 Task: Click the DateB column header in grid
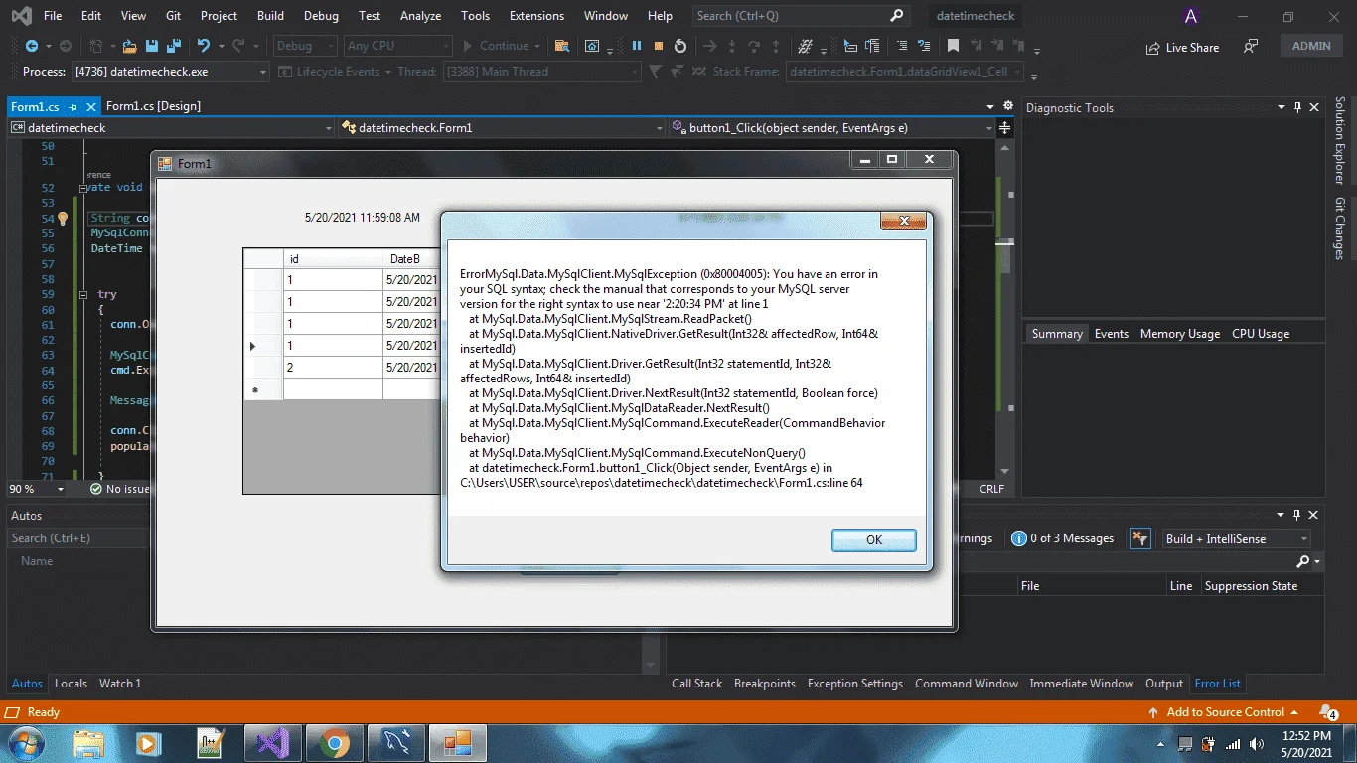click(411, 258)
